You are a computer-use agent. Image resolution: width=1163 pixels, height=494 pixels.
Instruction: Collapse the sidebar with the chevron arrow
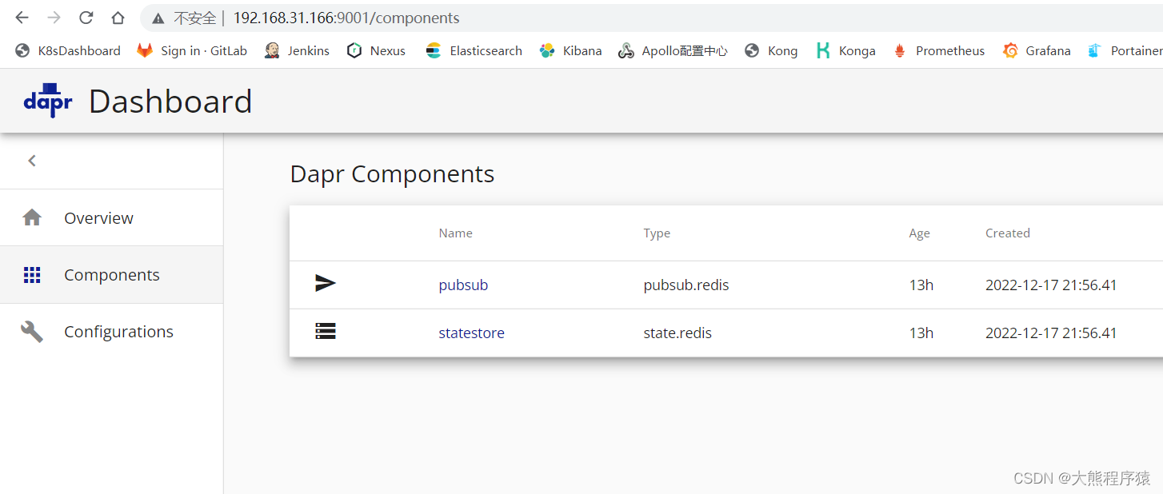point(32,160)
